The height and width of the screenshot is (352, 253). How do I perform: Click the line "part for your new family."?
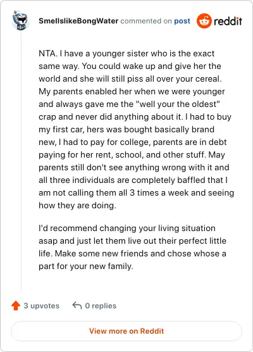pyautogui.click(x=86, y=267)
